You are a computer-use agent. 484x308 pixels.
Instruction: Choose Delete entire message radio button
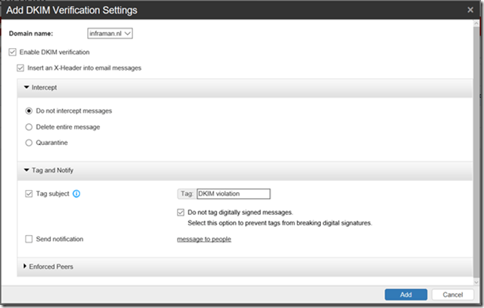[29, 127]
